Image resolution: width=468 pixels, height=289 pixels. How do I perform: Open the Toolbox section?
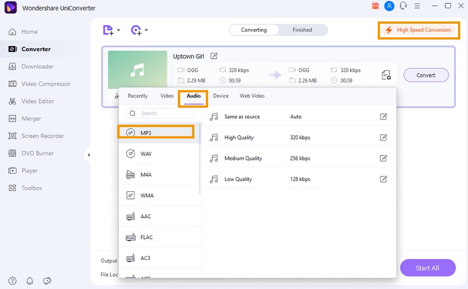(25, 188)
